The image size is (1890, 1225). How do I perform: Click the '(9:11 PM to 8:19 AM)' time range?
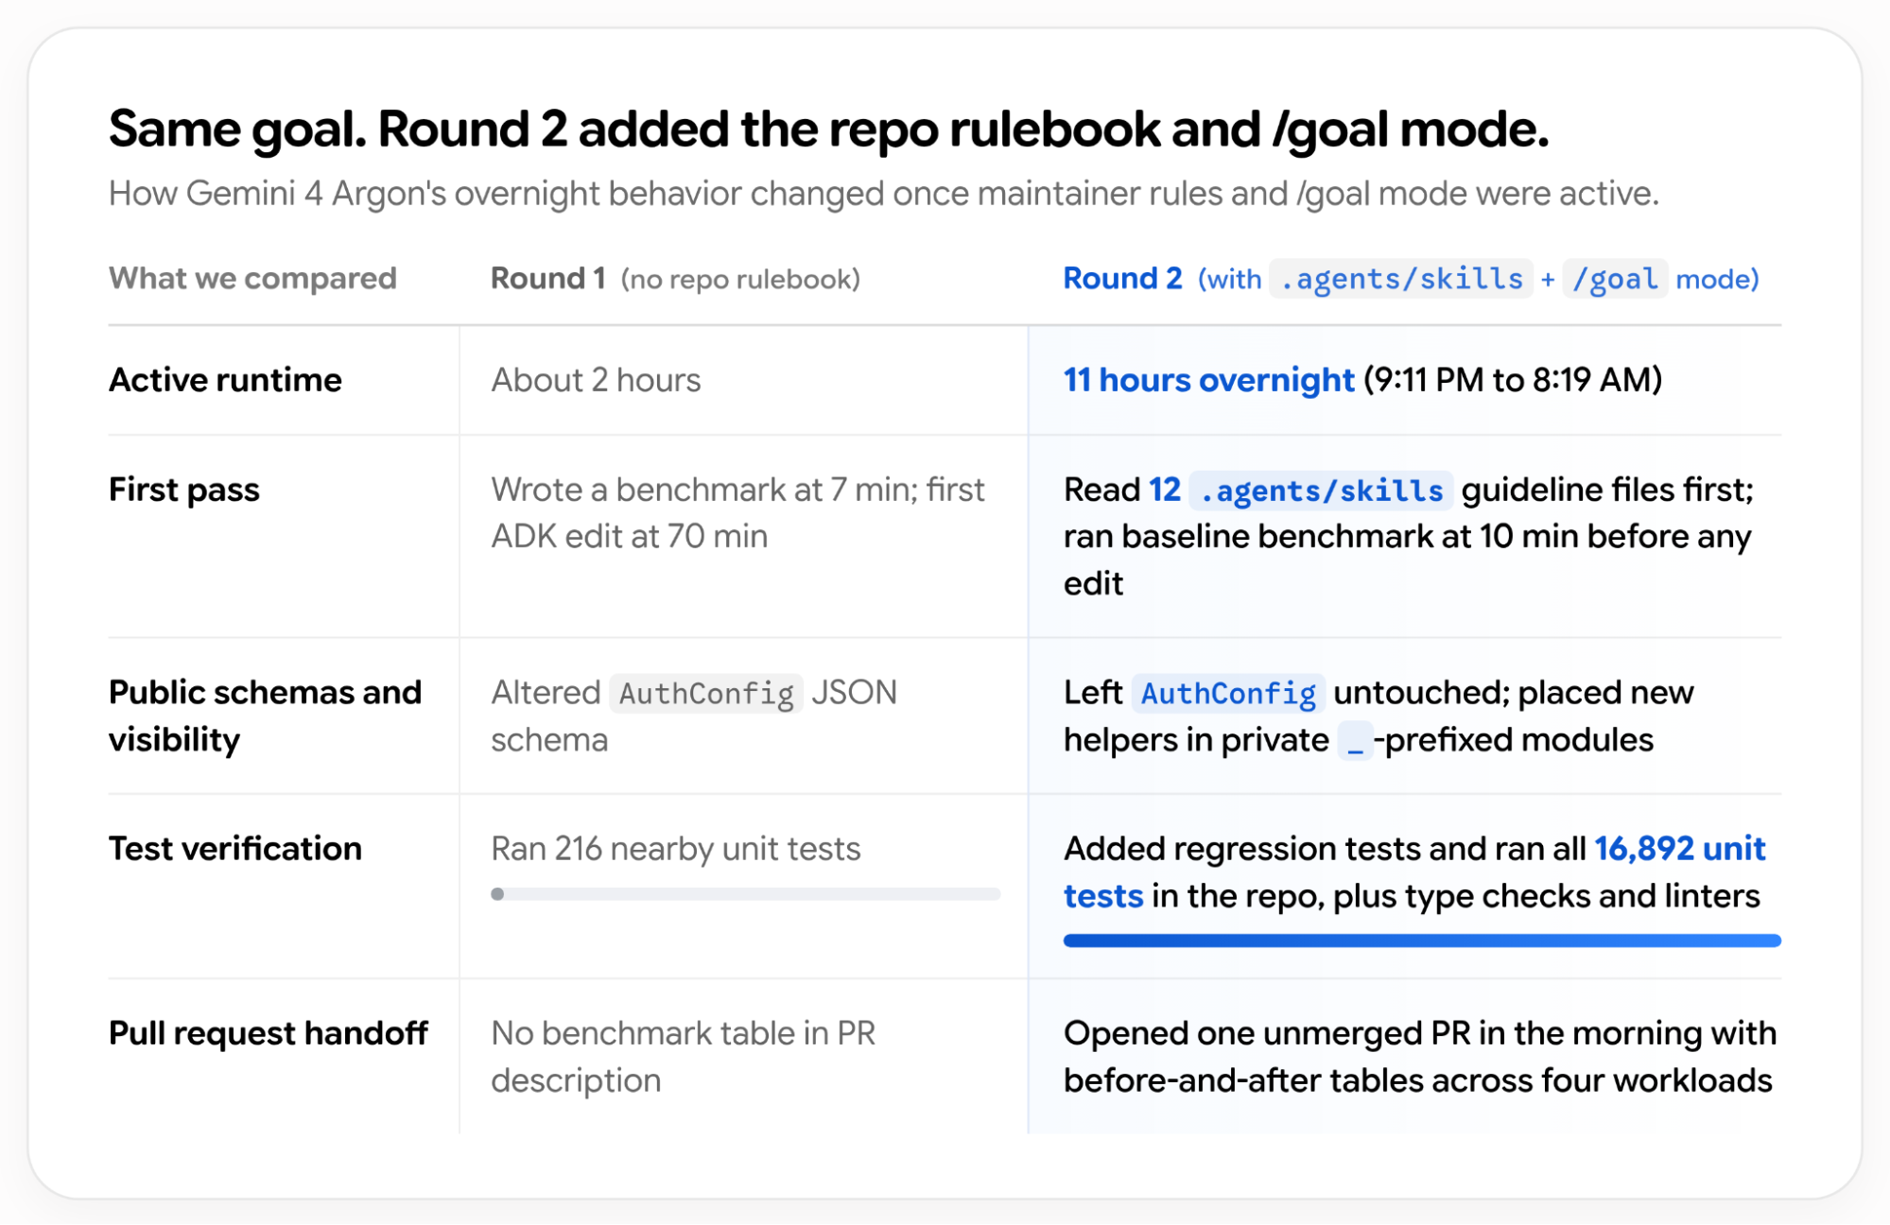point(1513,380)
